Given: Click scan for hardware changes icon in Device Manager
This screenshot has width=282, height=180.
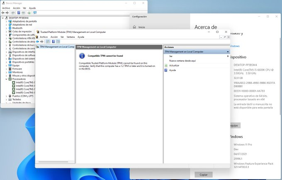Looking at the screenshot, I should 29,13.
